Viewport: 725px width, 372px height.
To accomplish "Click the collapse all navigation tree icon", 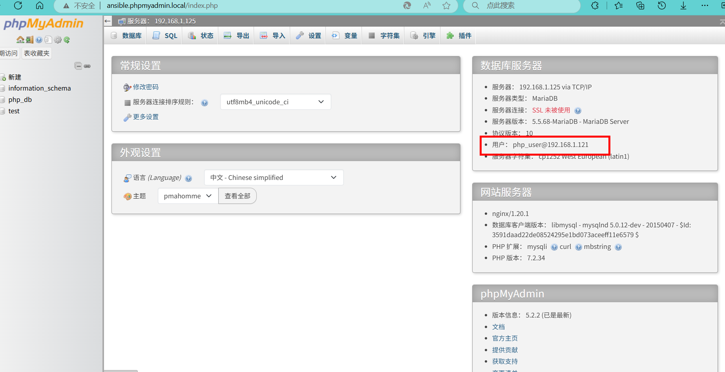I will [x=78, y=66].
